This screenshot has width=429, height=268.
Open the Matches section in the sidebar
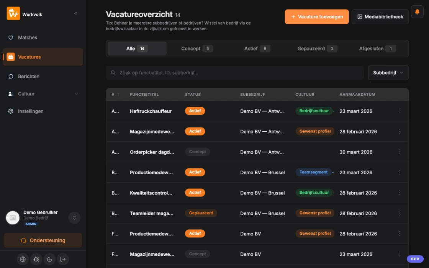pyautogui.click(x=27, y=38)
